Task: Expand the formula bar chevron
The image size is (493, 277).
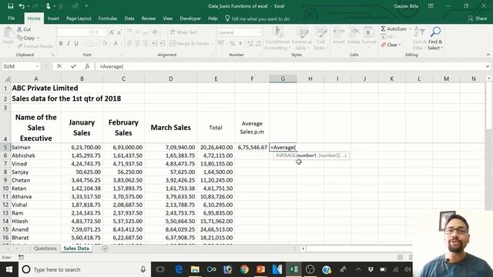Action: click(488, 66)
